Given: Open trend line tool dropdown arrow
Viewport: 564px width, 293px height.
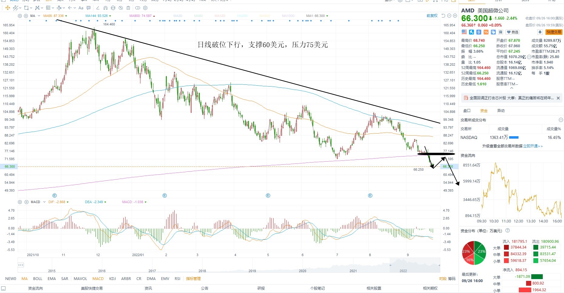Looking at the screenshot, I should click(x=20, y=8).
